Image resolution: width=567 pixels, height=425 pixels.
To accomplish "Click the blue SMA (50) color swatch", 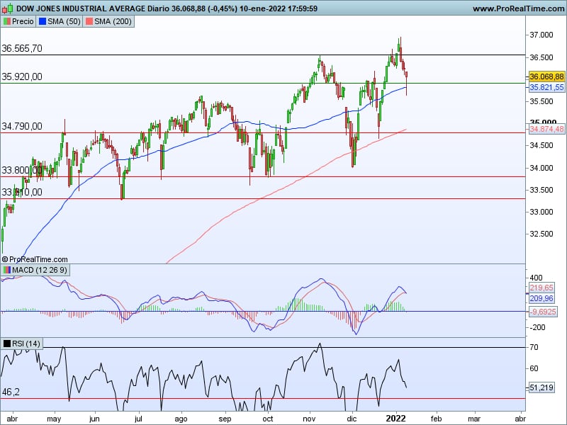I will [43, 21].
